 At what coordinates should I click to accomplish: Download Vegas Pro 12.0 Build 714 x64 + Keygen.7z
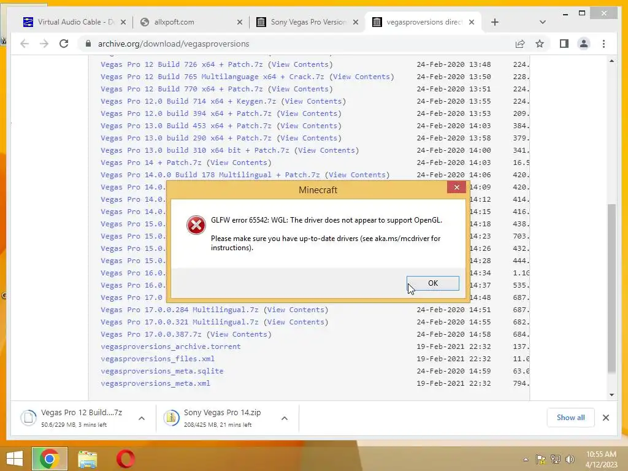point(188,101)
